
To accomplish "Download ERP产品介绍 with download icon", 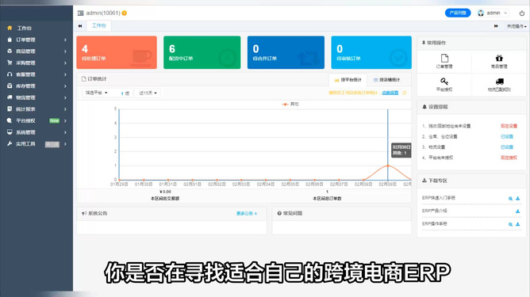I will point(517,211).
